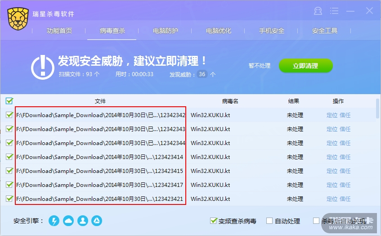
Task: Click 信任 for file 123423417
Action: 345,185
